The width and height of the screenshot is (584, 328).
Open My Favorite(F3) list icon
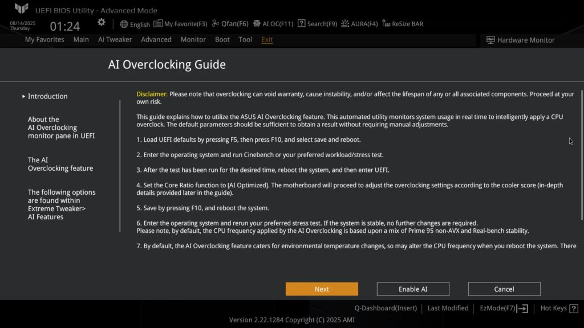coord(158,23)
